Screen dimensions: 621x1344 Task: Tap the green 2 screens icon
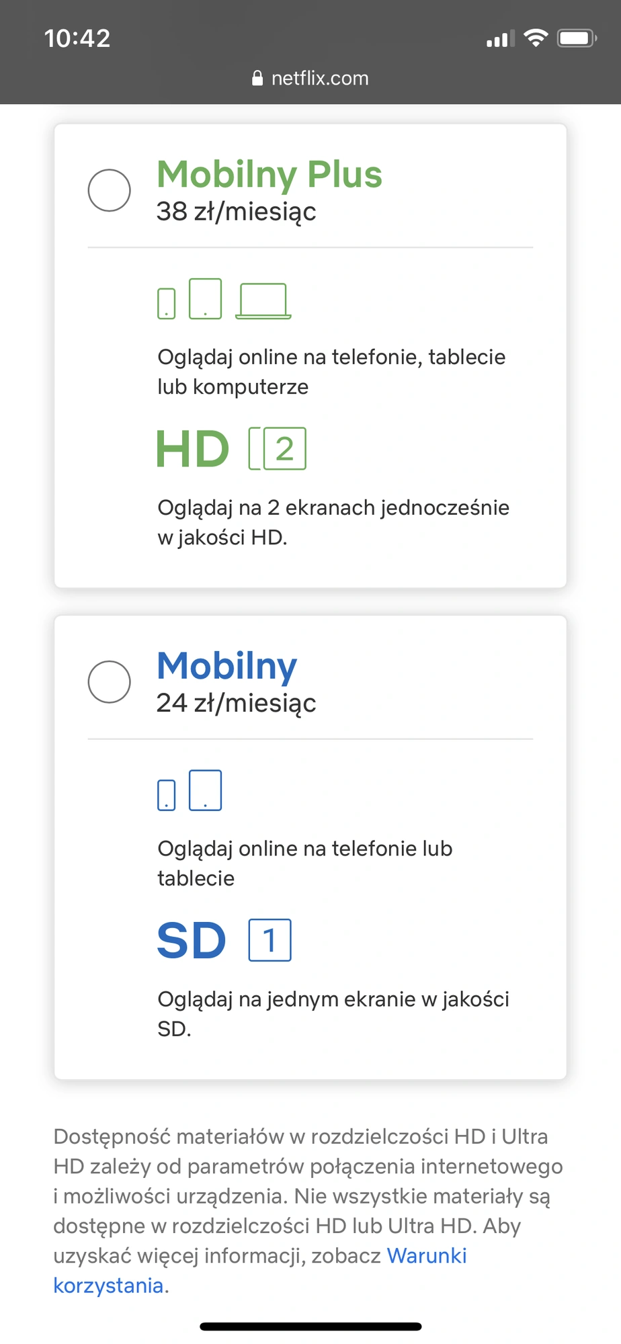pyautogui.click(x=278, y=448)
